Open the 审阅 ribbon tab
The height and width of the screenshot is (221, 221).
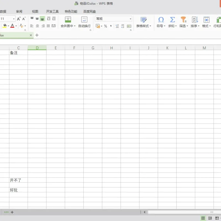click(19, 12)
